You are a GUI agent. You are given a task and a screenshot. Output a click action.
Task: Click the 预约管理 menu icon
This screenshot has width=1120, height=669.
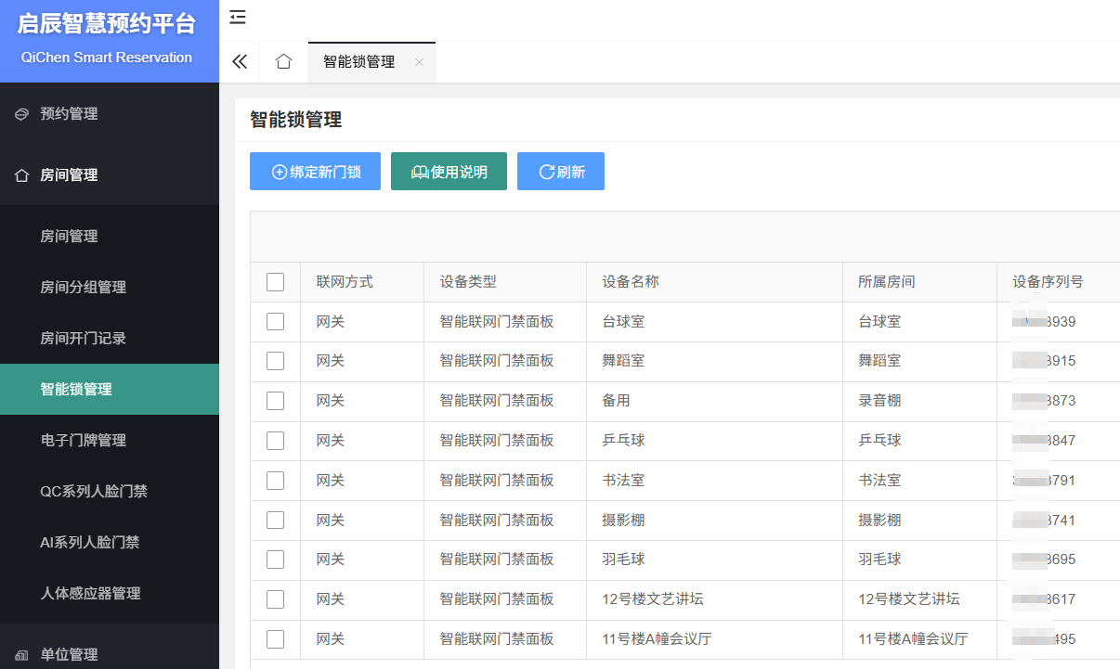(22, 114)
